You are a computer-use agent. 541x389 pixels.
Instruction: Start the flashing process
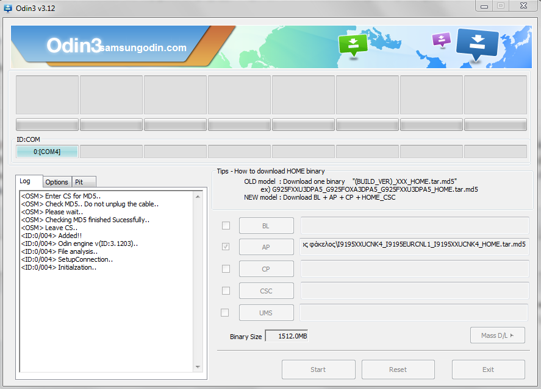318,370
